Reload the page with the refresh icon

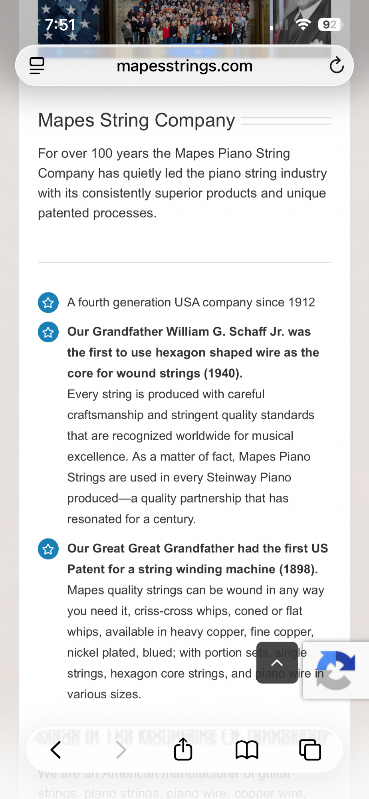[x=337, y=65]
